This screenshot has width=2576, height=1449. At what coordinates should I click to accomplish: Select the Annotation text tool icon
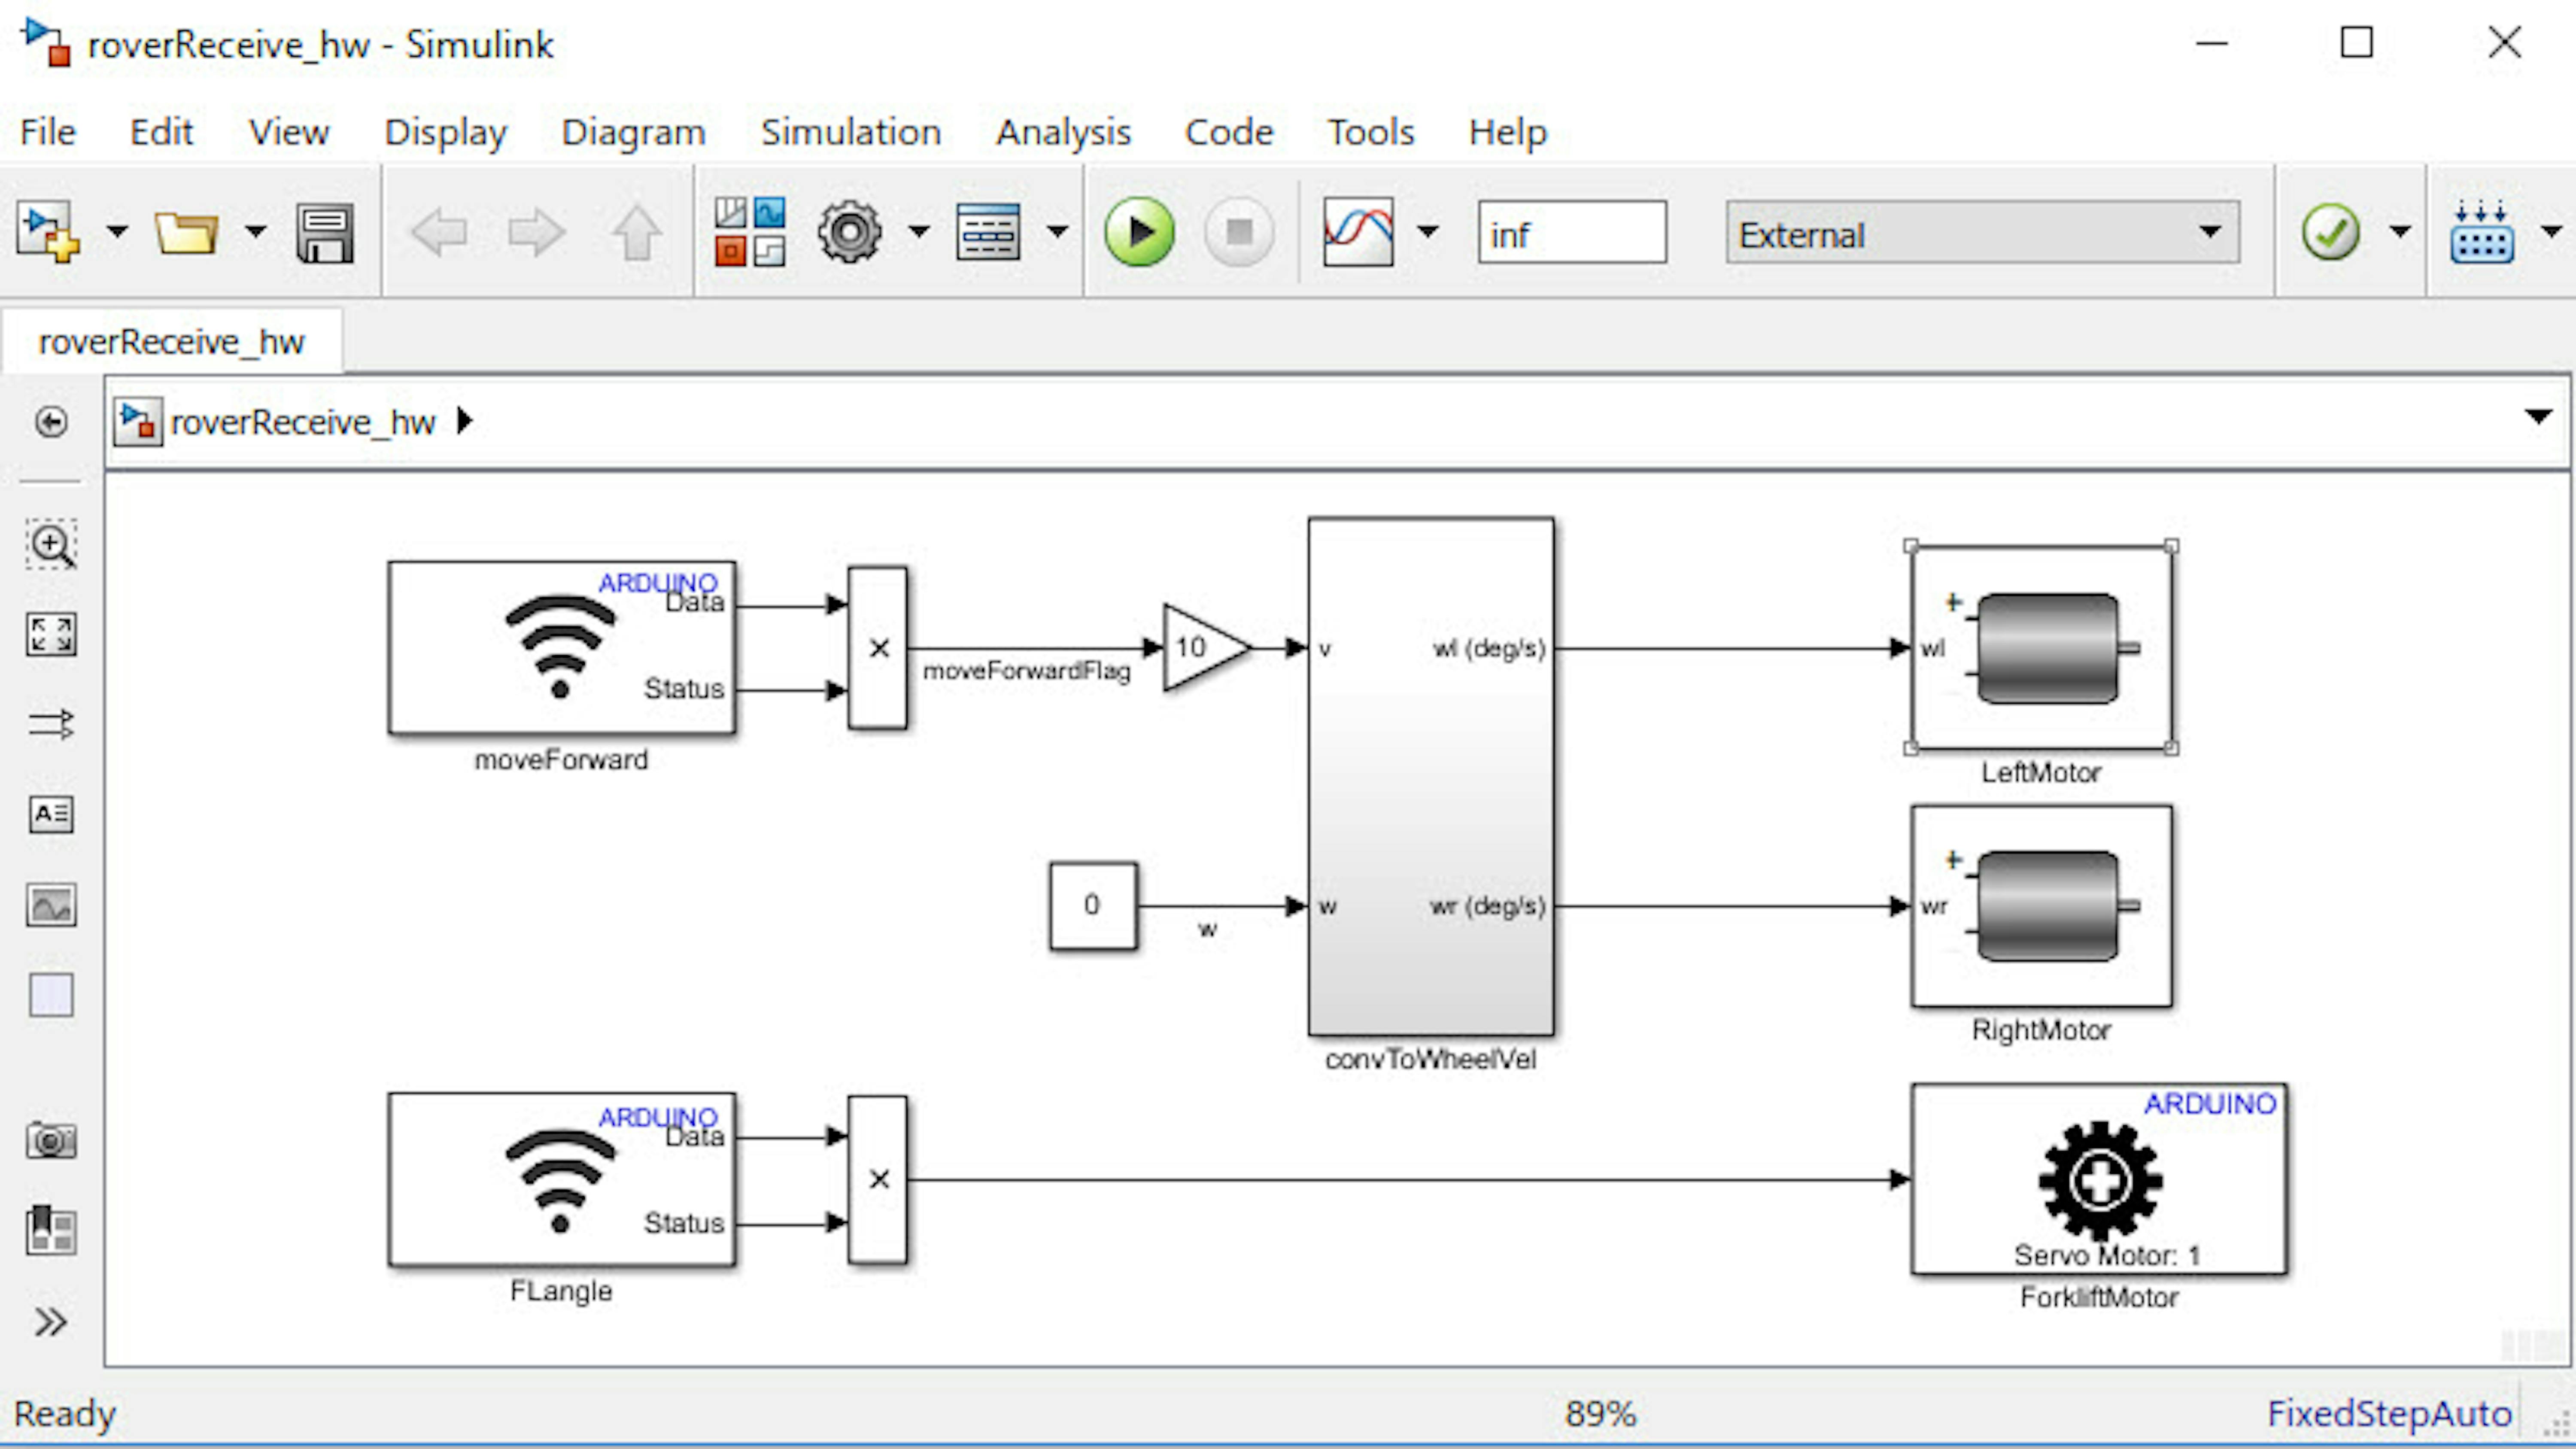(x=51, y=814)
